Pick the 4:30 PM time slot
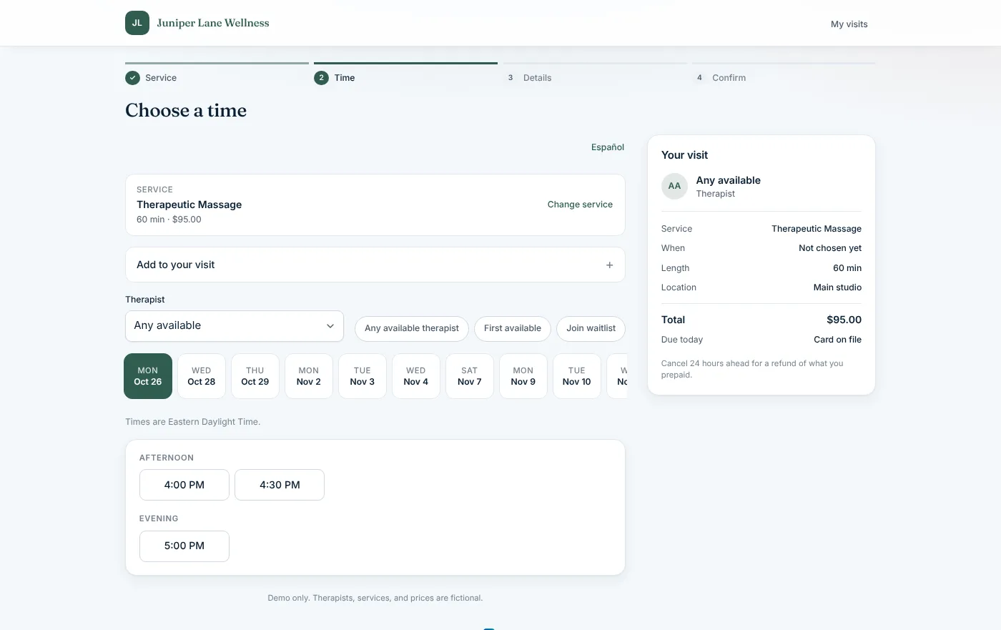The image size is (1001, 630). (280, 485)
